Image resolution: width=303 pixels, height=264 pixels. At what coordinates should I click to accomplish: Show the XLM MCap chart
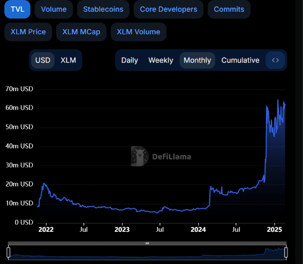tap(81, 32)
